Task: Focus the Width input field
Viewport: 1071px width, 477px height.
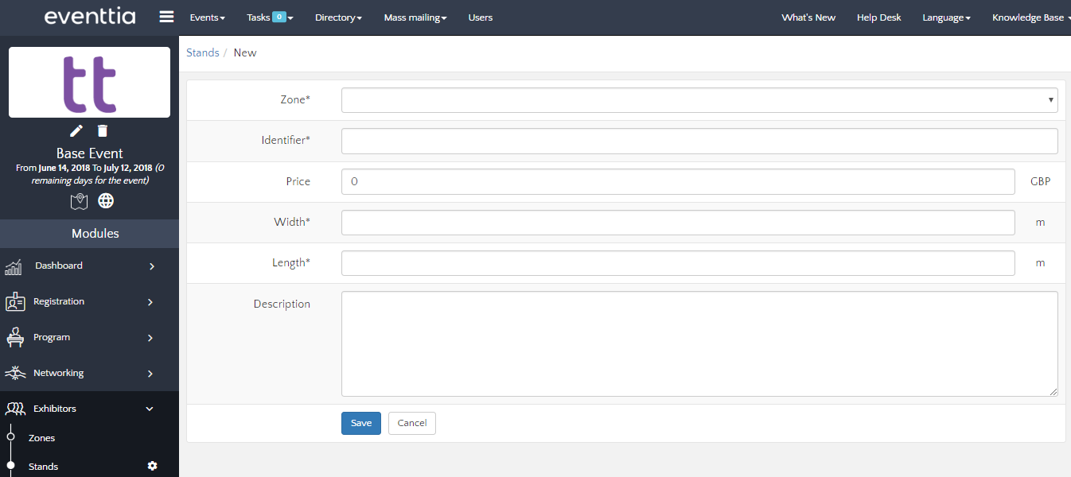Action: (x=678, y=223)
